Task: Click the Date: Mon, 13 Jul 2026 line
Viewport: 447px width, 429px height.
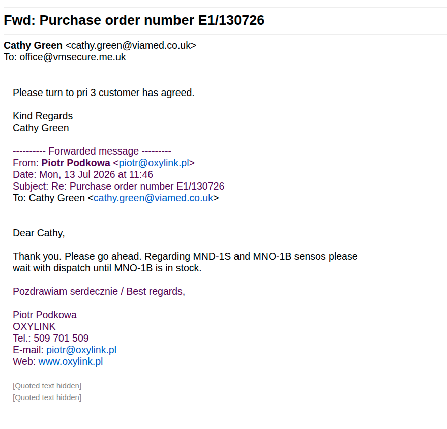Action: tap(83, 174)
